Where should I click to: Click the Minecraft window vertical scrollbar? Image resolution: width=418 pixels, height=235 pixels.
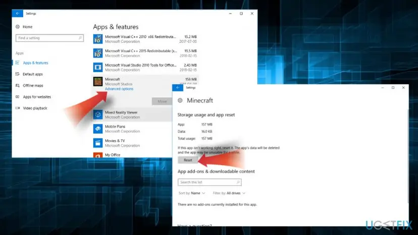[407, 156]
